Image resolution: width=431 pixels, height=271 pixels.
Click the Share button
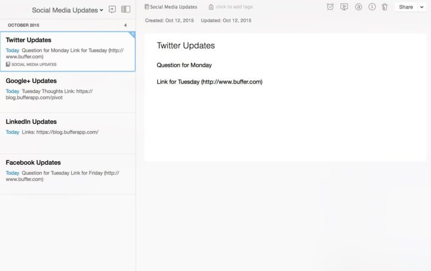point(406,7)
